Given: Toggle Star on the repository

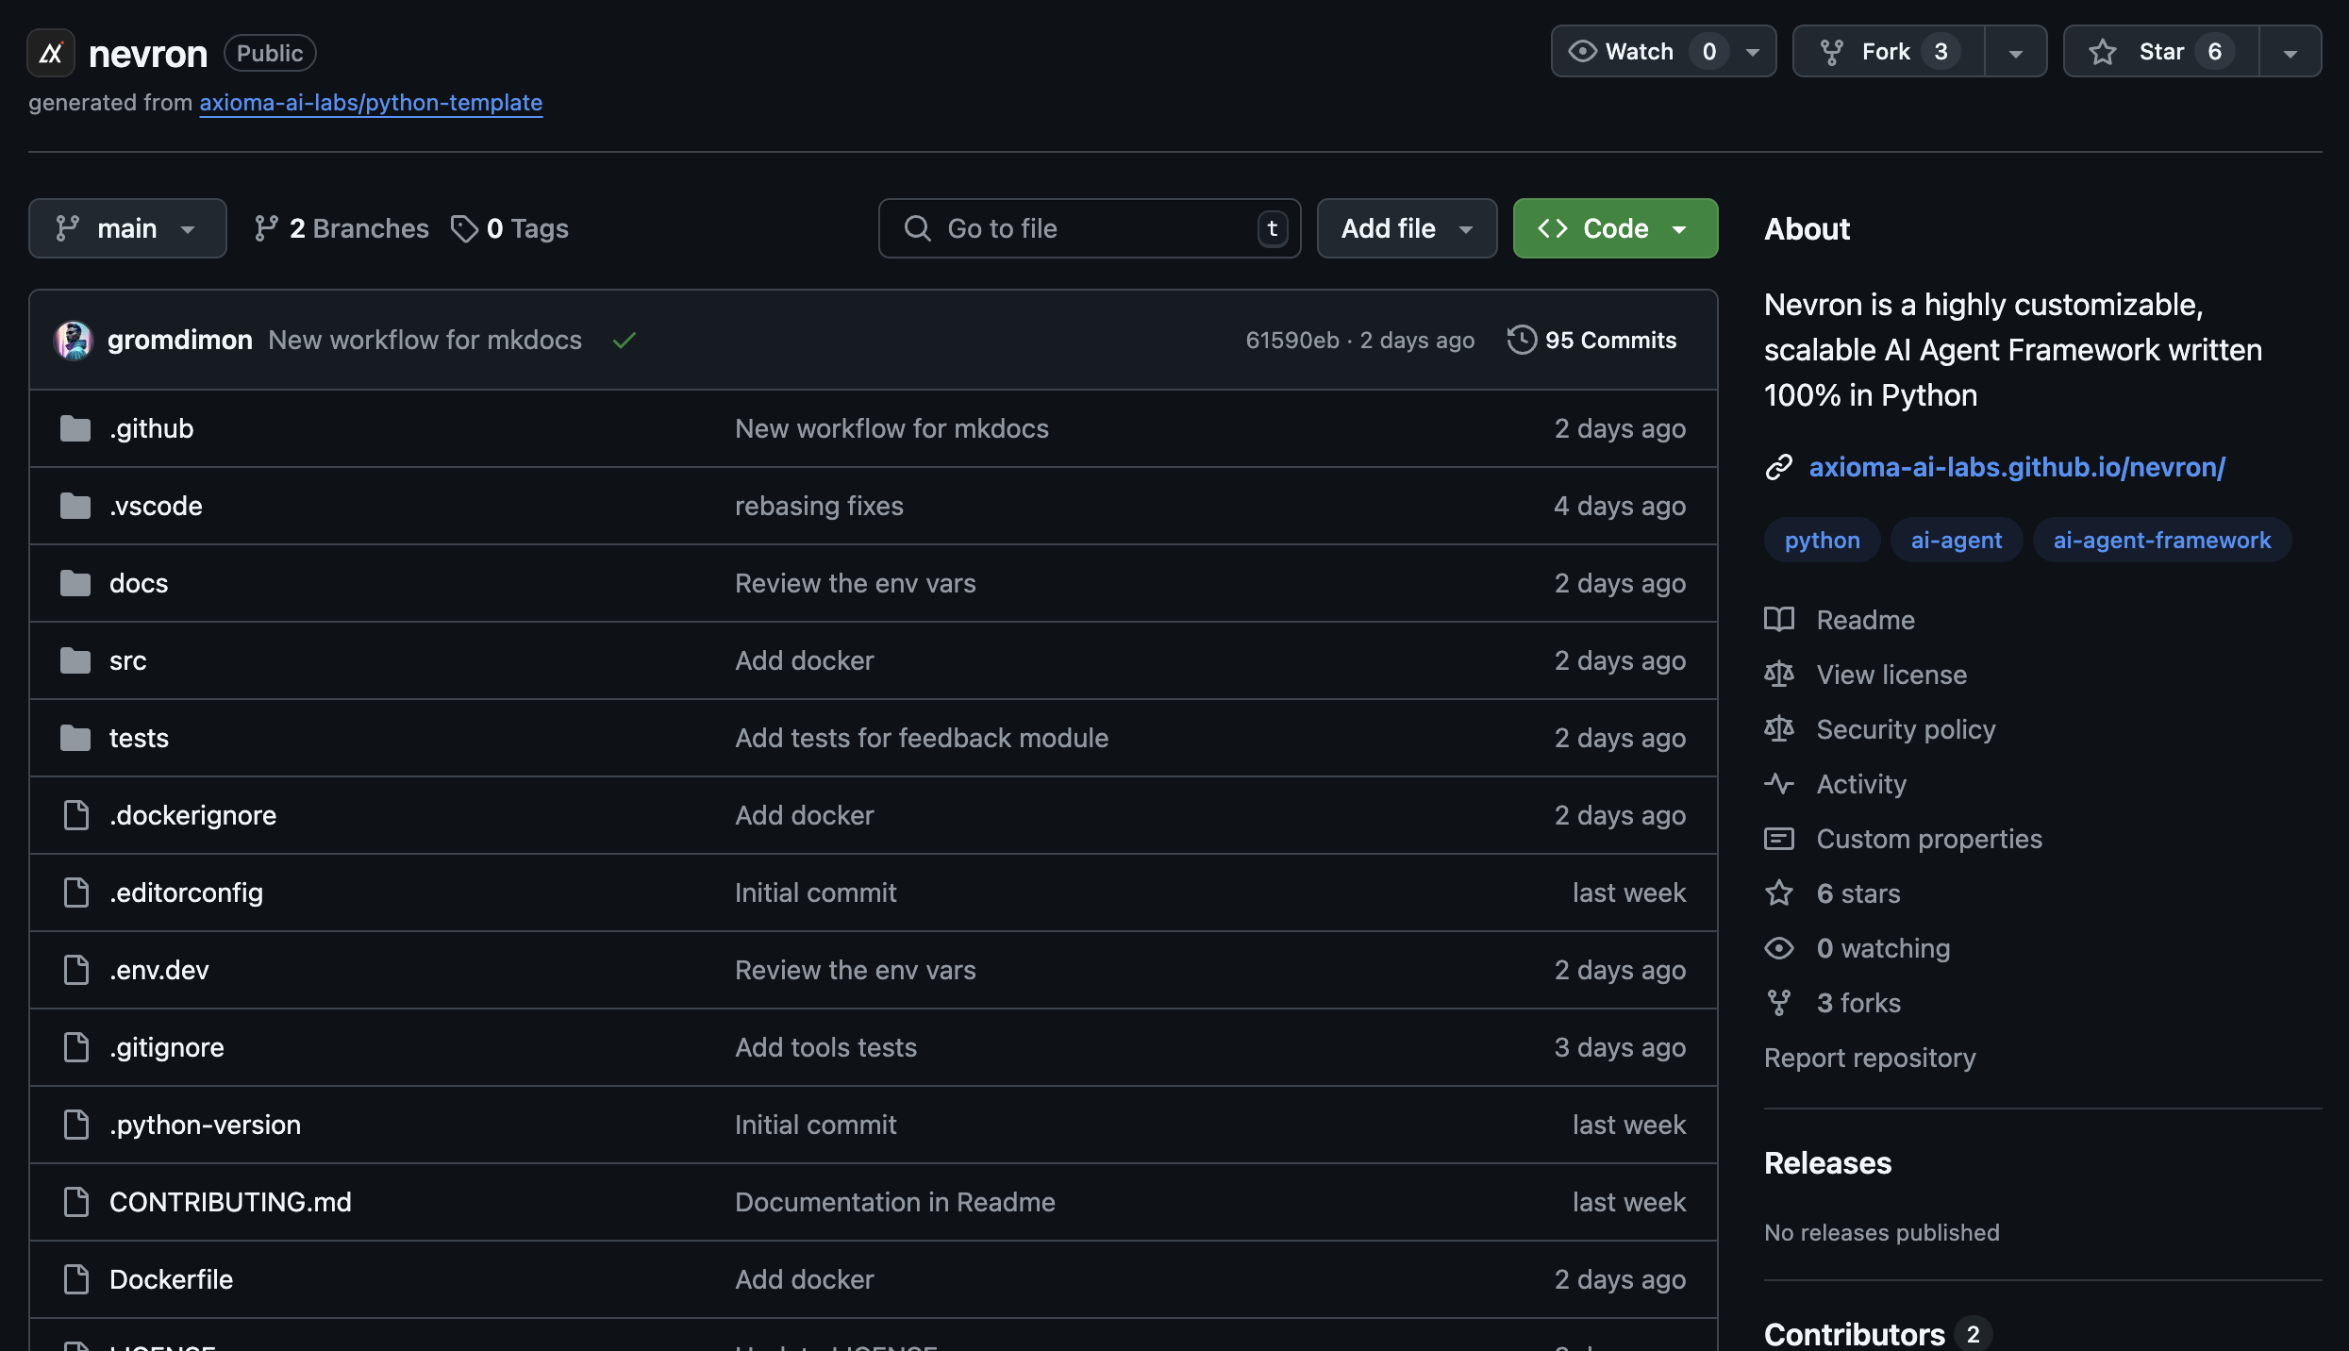Looking at the screenshot, I should pyautogui.click(x=2160, y=52).
